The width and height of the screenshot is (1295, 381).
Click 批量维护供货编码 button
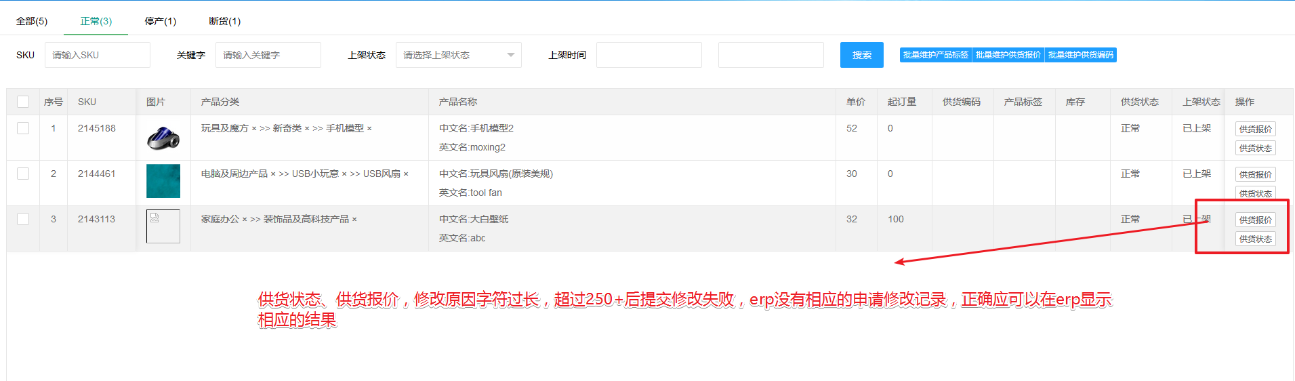coord(1081,55)
